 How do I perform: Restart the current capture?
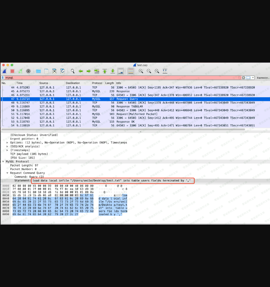(20, 71)
